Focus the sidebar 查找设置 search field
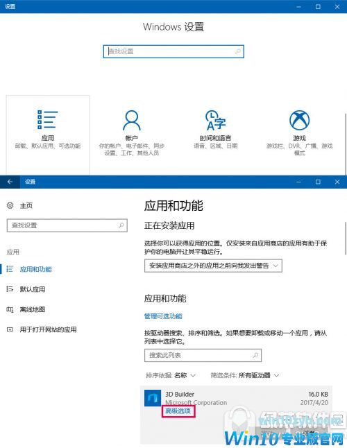Image resolution: width=347 pixels, height=448 pixels. [67, 225]
